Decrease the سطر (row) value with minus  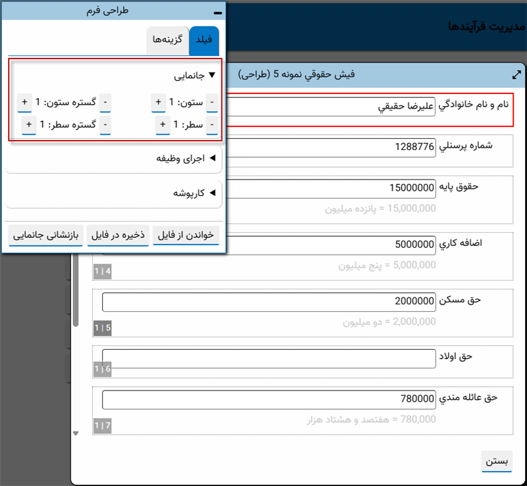[x=211, y=124]
